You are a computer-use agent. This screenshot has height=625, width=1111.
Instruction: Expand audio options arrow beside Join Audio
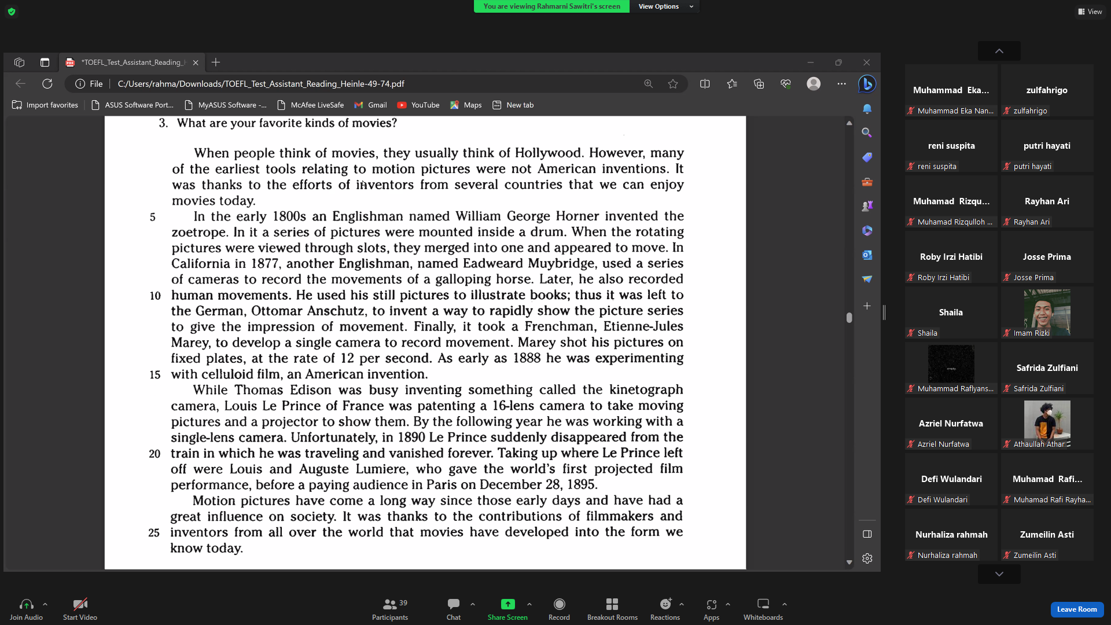45,604
